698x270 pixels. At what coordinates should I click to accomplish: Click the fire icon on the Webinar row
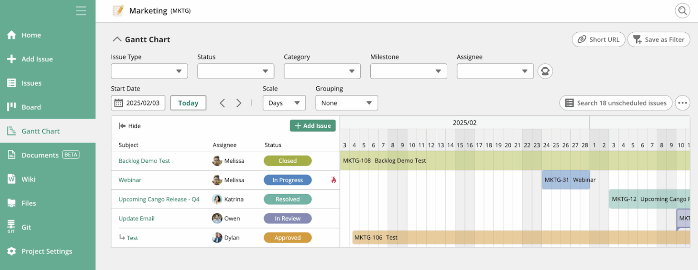[x=334, y=180]
